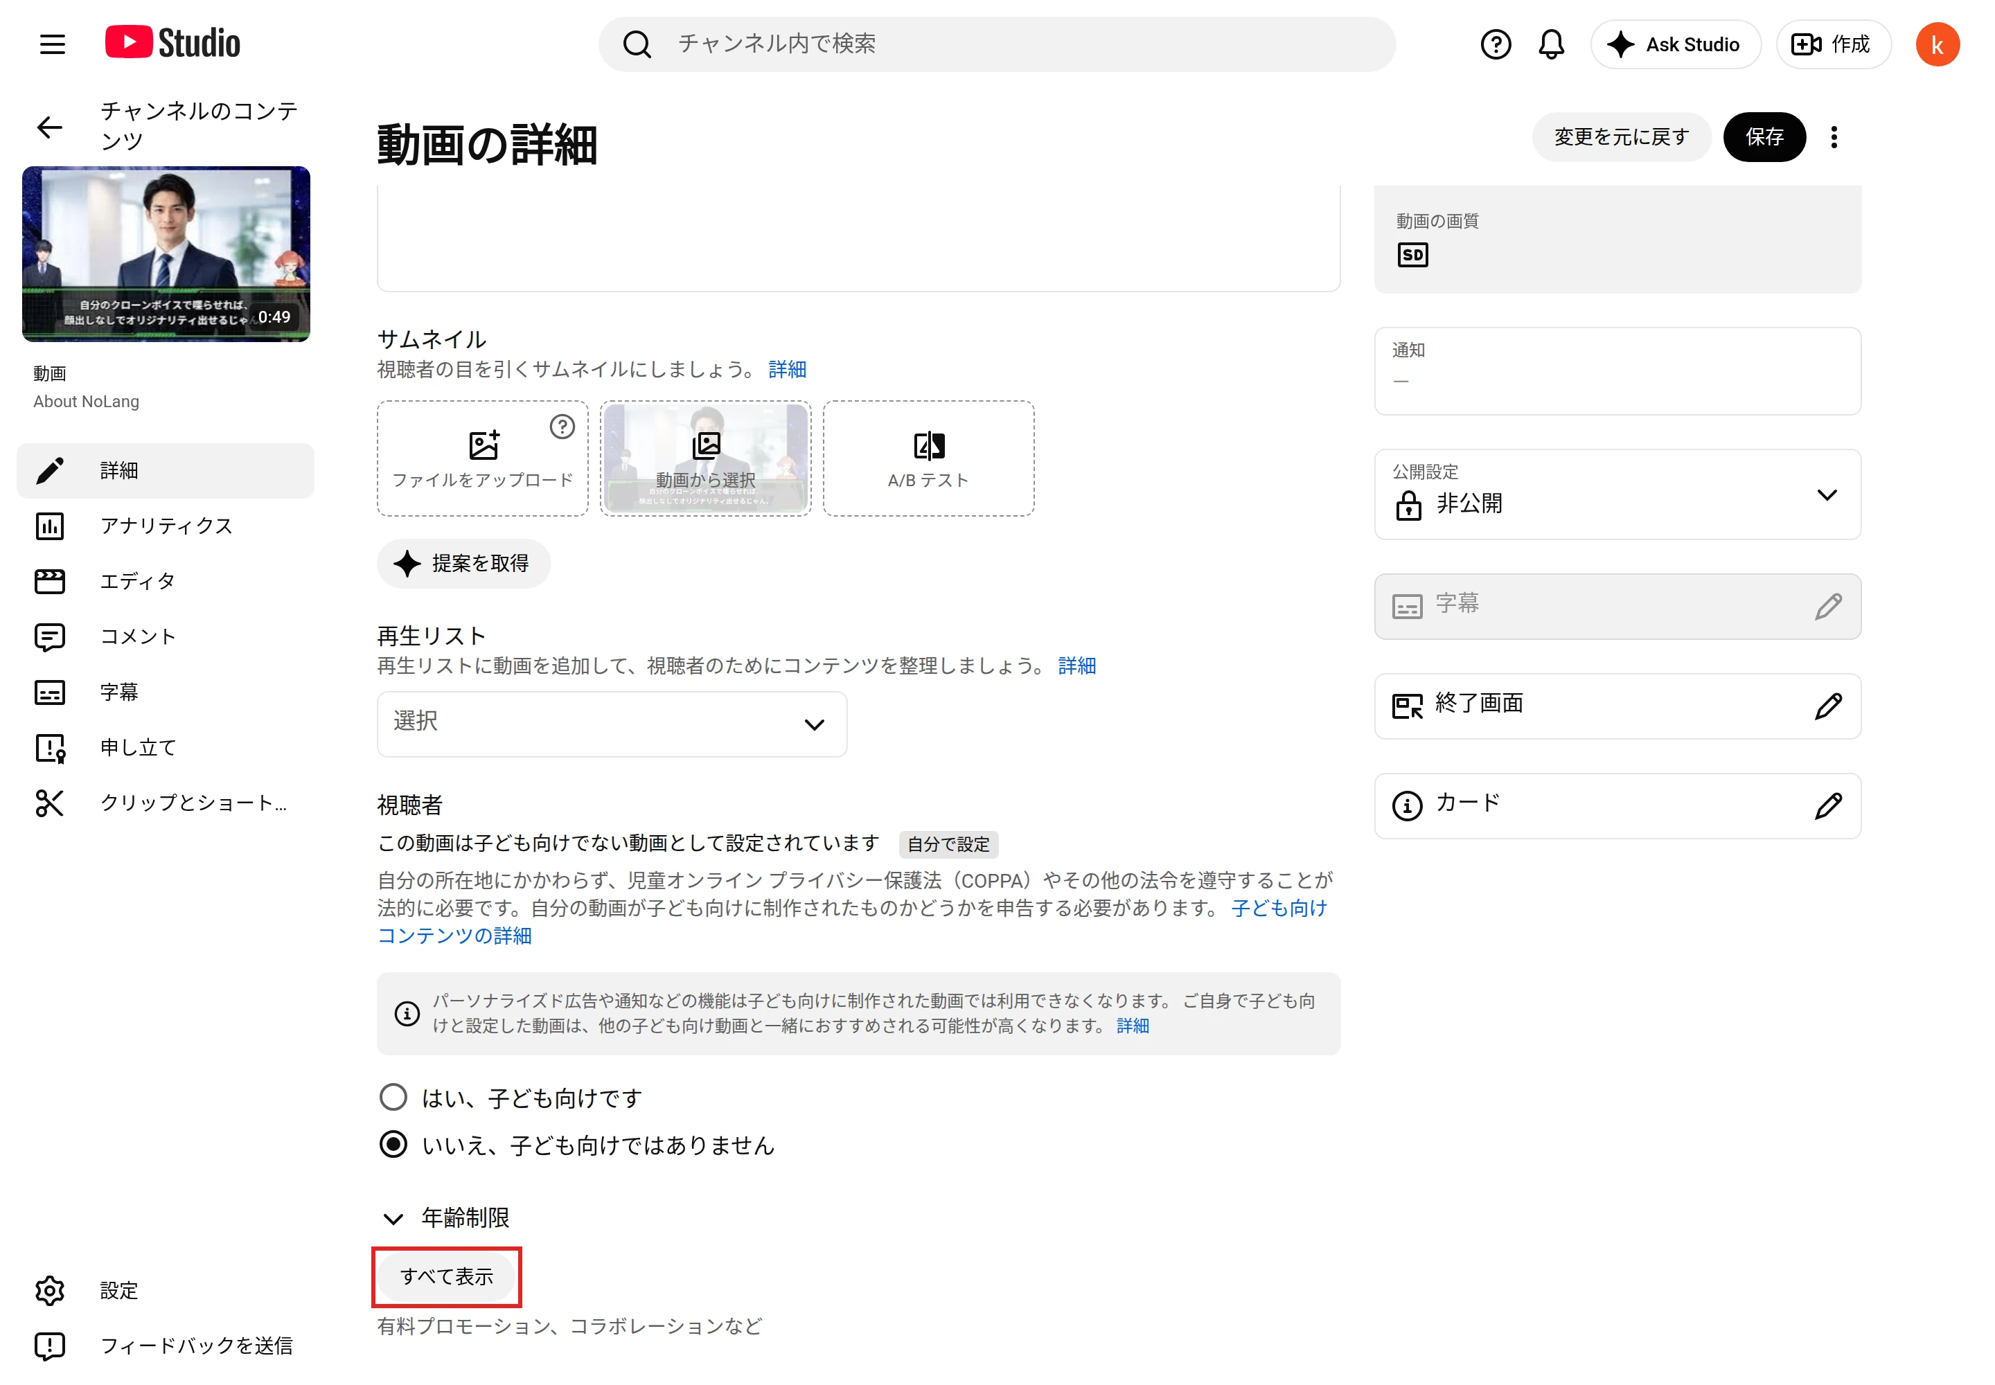Select 'いいえ、子ども向けではありません' radio button
Viewport: 1995px width, 1385px height.
click(x=393, y=1145)
